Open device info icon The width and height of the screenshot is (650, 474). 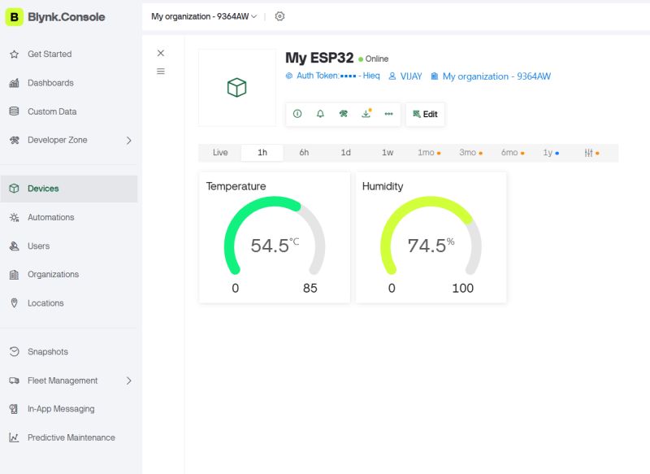(297, 114)
